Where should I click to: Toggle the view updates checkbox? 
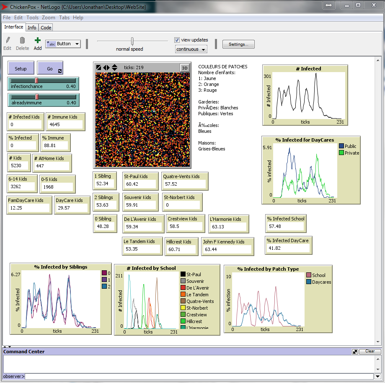pyautogui.click(x=177, y=40)
